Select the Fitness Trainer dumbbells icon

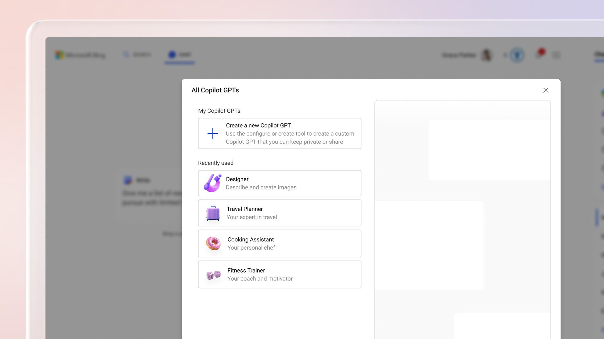213,274
